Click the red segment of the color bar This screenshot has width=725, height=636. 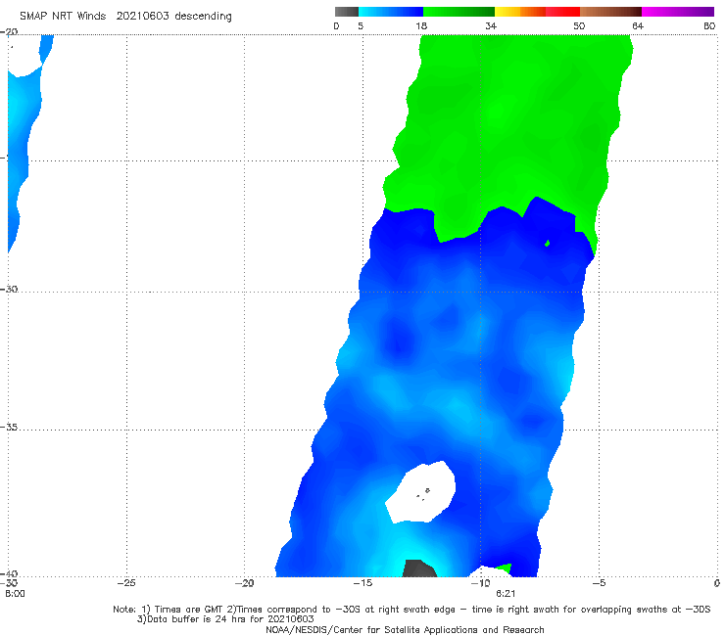(x=562, y=12)
